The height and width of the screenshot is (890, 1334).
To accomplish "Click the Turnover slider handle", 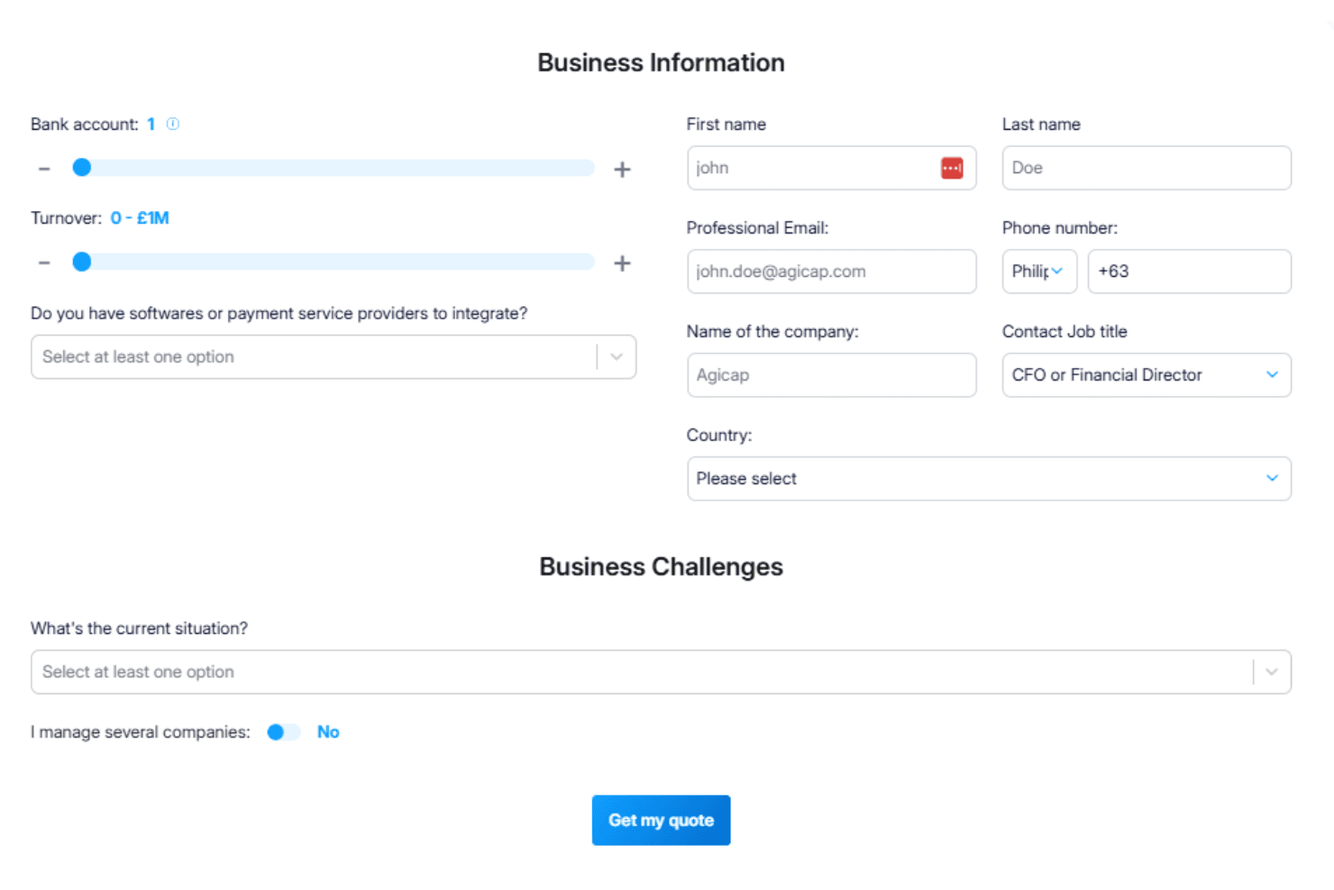I will [x=82, y=261].
